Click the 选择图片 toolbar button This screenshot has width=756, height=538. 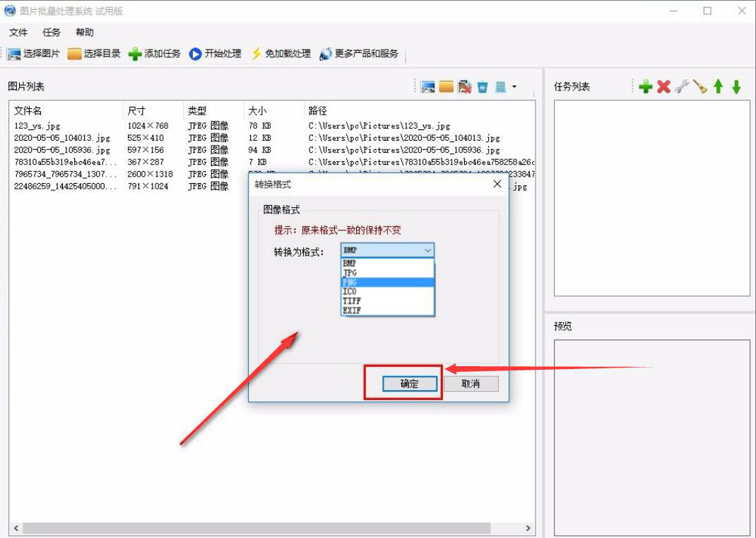pyautogui.click(x=34, y=54)
